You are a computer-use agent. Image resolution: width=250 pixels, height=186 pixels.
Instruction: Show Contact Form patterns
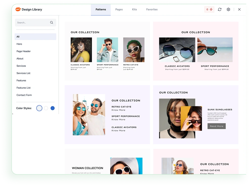(24, 95)
